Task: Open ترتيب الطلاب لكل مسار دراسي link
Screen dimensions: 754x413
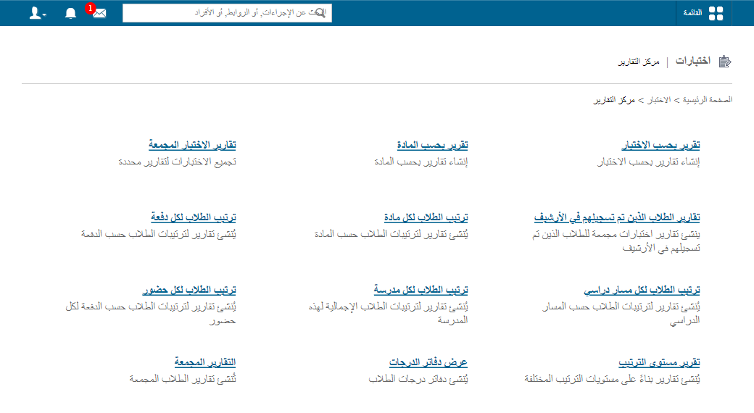Action: (x=642, y=290)
